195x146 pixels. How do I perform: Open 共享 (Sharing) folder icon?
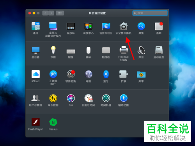point(141,74)
